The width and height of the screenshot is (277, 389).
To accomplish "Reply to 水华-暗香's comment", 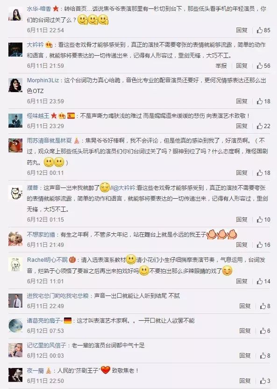I will pyautogui.click(x=241, y=30).
